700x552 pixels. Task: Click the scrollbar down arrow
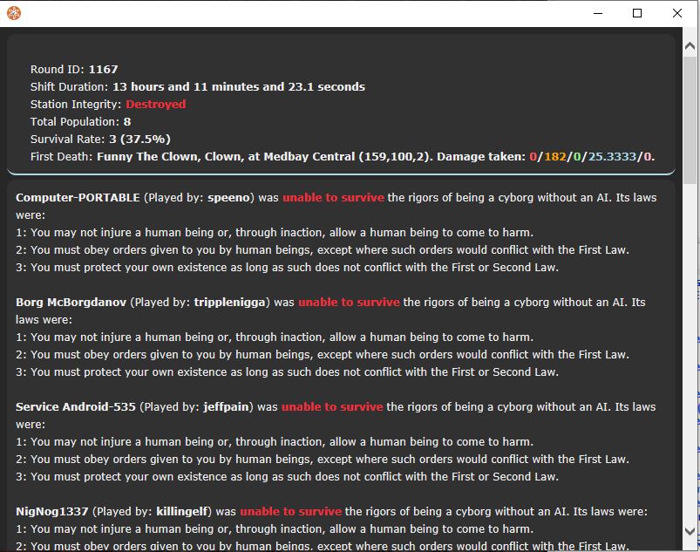pos(690,531)
